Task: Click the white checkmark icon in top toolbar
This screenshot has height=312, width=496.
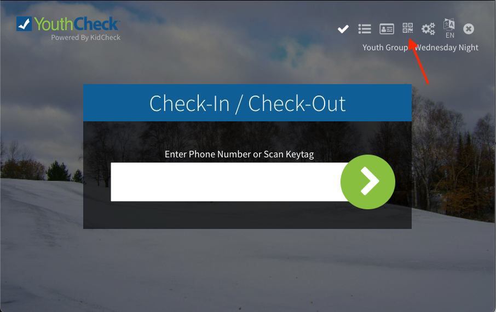Action: point(343,29)
